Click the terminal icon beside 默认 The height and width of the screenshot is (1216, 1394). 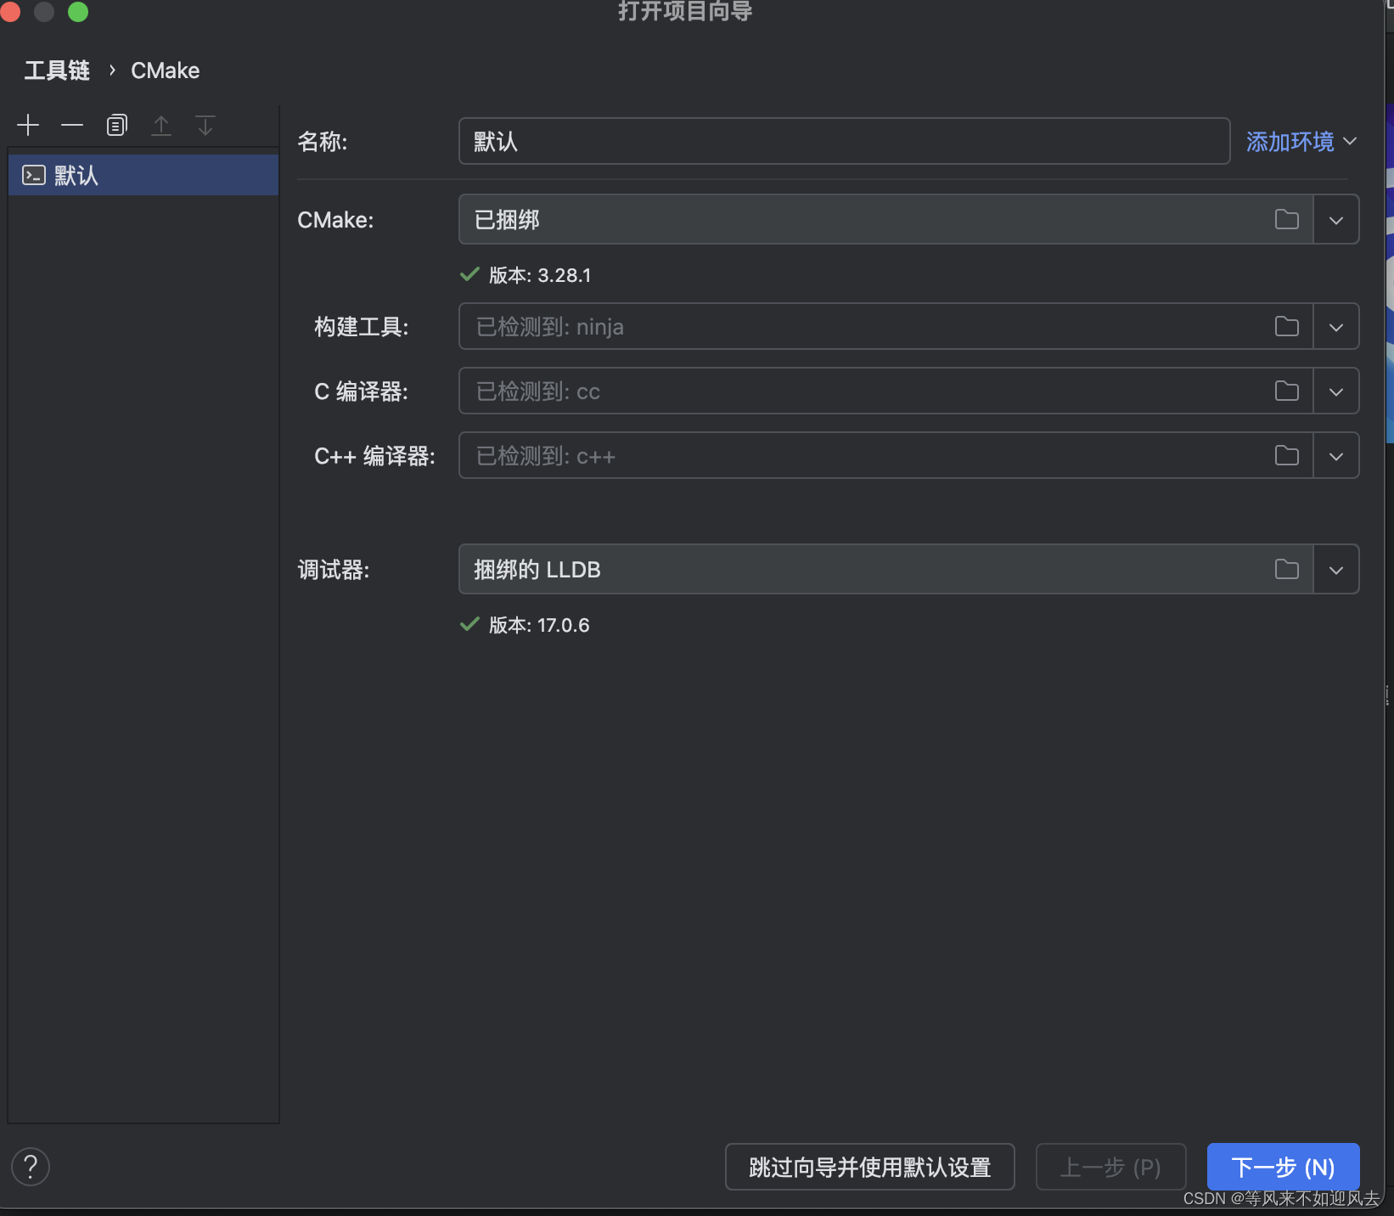(34, 175)
